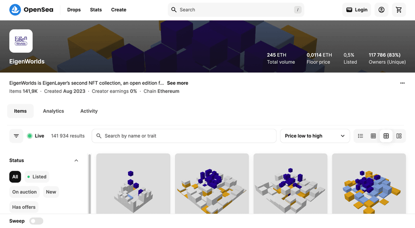Viewport: 415px width, 228px height.
Task: Select the On auction status filter
Action: point(24,192)
